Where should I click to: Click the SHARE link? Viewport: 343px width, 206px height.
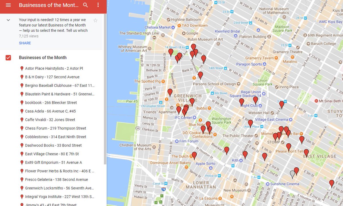pyautogui.click(x=25, y=43)
